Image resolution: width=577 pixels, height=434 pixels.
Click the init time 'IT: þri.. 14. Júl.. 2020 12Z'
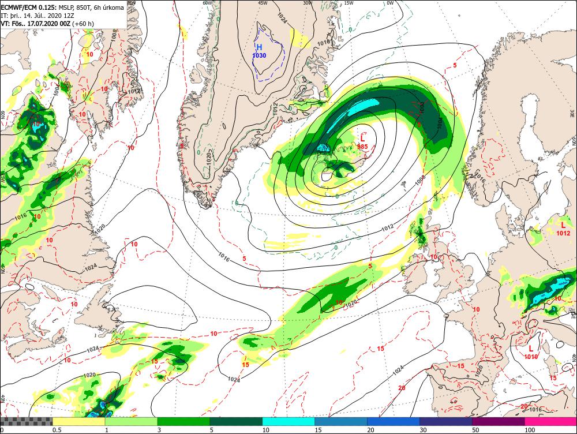point(38,16)
